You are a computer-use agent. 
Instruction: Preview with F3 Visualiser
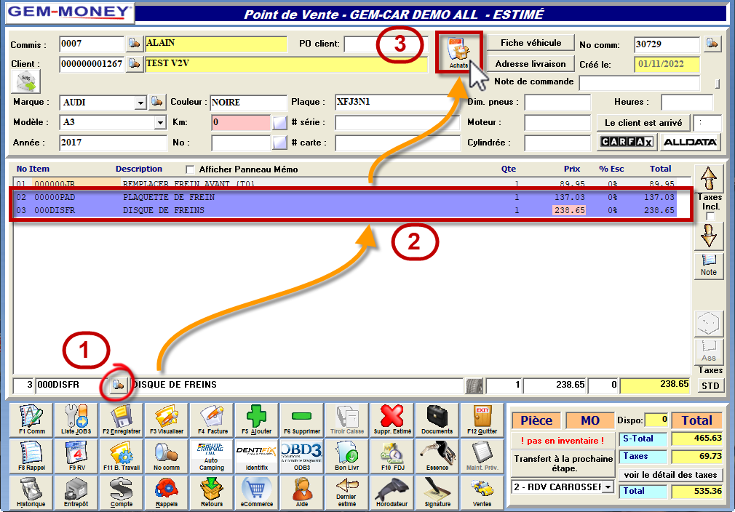(x=167, y=420)
